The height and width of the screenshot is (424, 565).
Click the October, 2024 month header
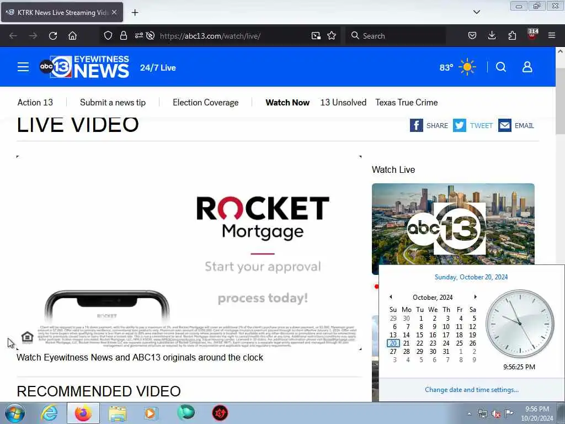[x=433, y=297]
